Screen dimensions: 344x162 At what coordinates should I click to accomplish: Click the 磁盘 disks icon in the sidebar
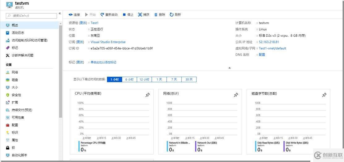8,80
